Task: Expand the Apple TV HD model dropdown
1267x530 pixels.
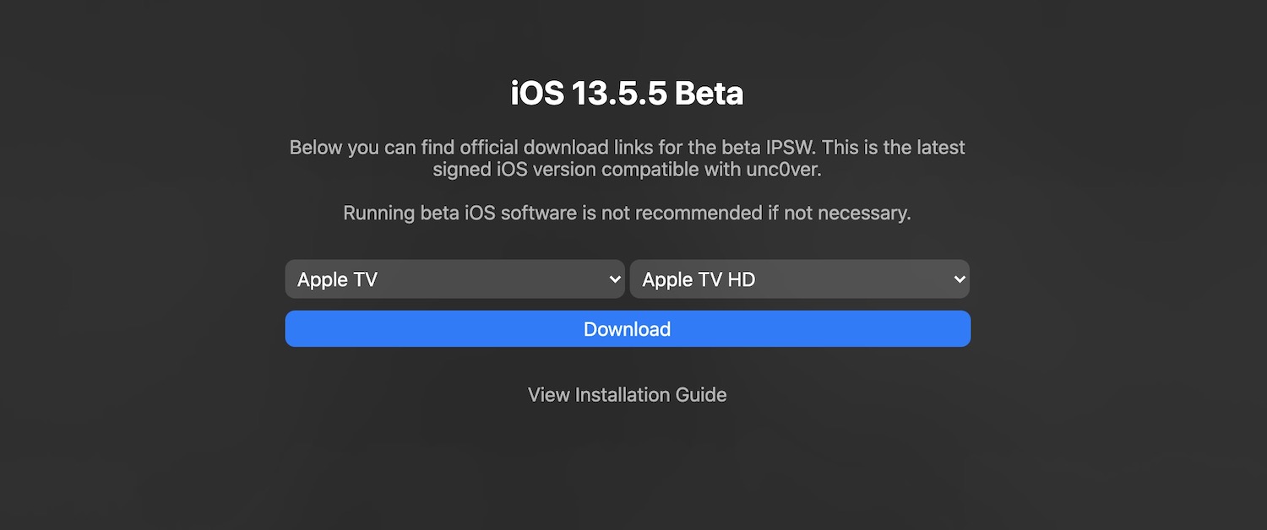Action: coord(799,279)
